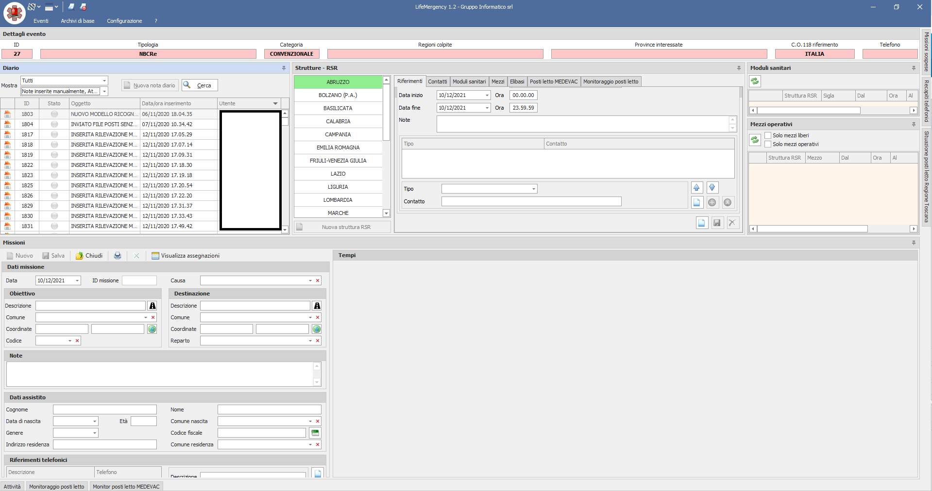Open the Data inizio date dropdown
Screen dimensions: 932x491
[487, 95]
